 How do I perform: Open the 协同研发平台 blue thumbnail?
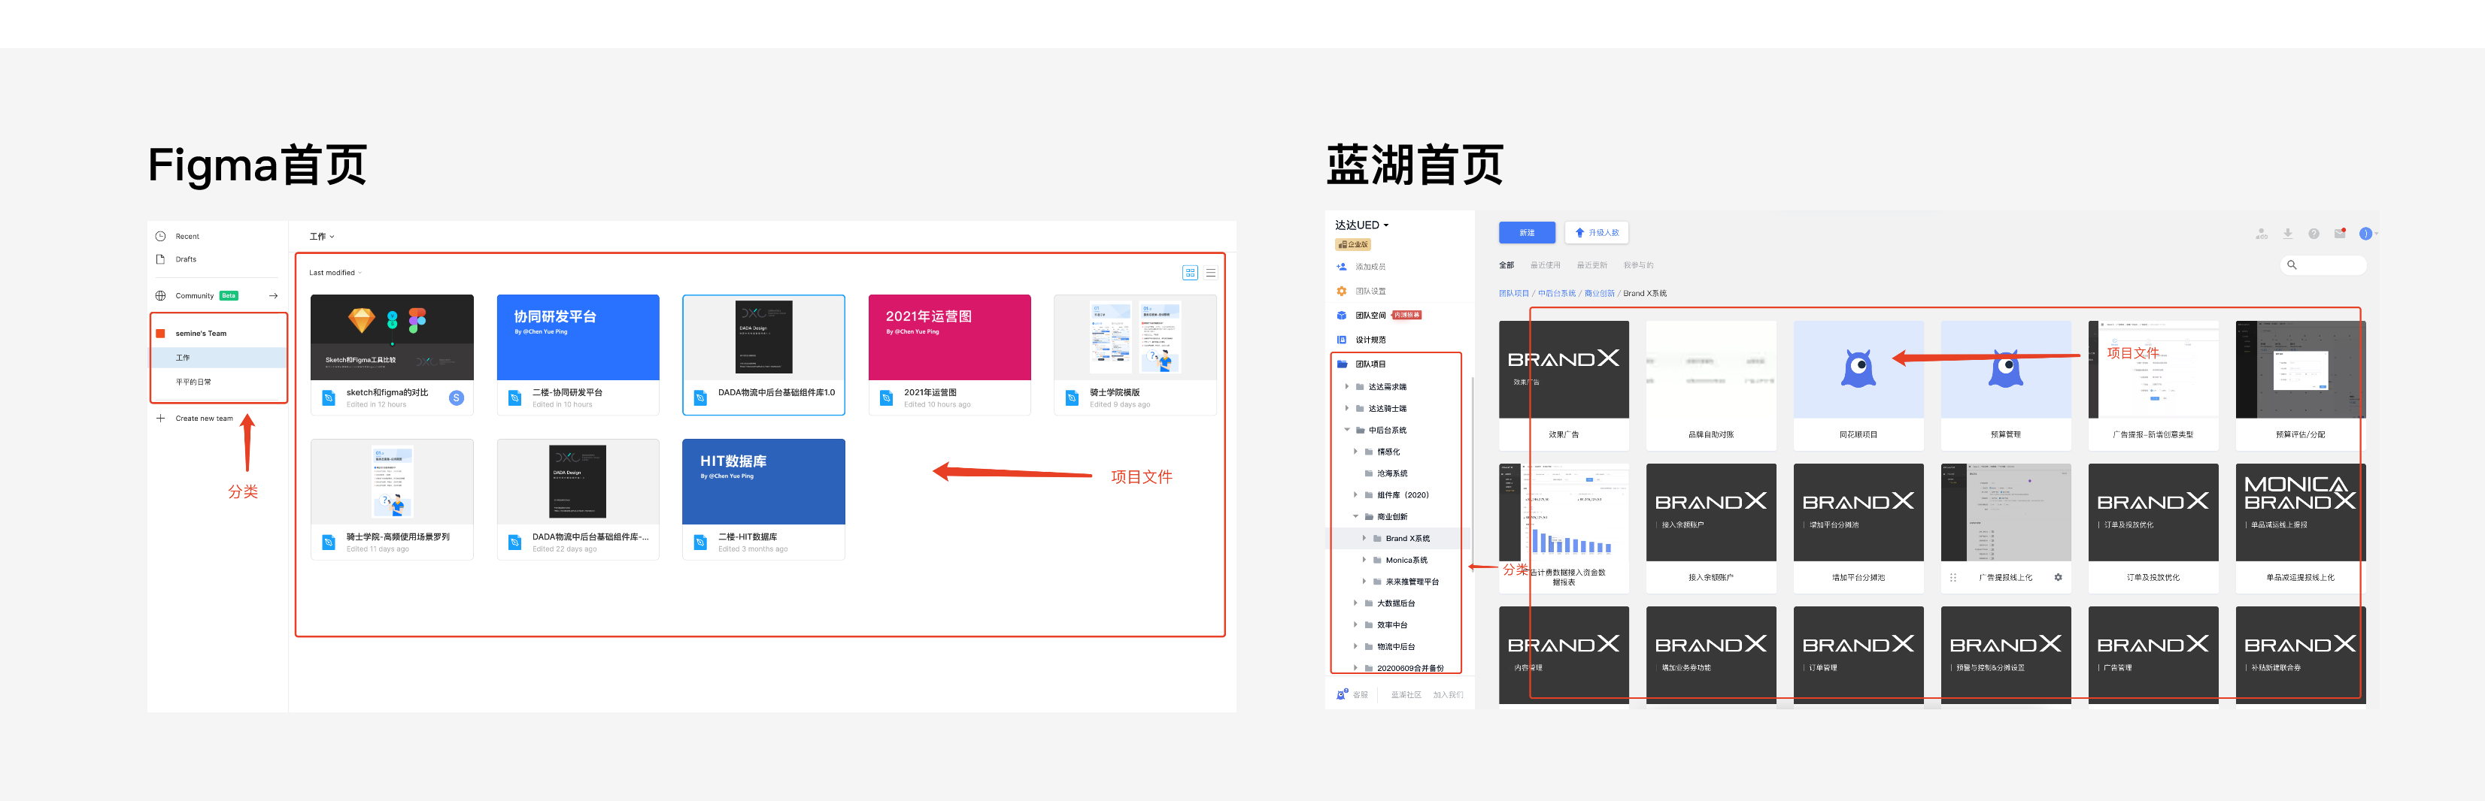[578, 337]
